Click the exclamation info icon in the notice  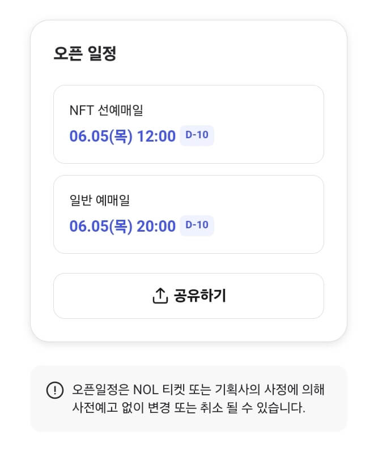(54, 390)
